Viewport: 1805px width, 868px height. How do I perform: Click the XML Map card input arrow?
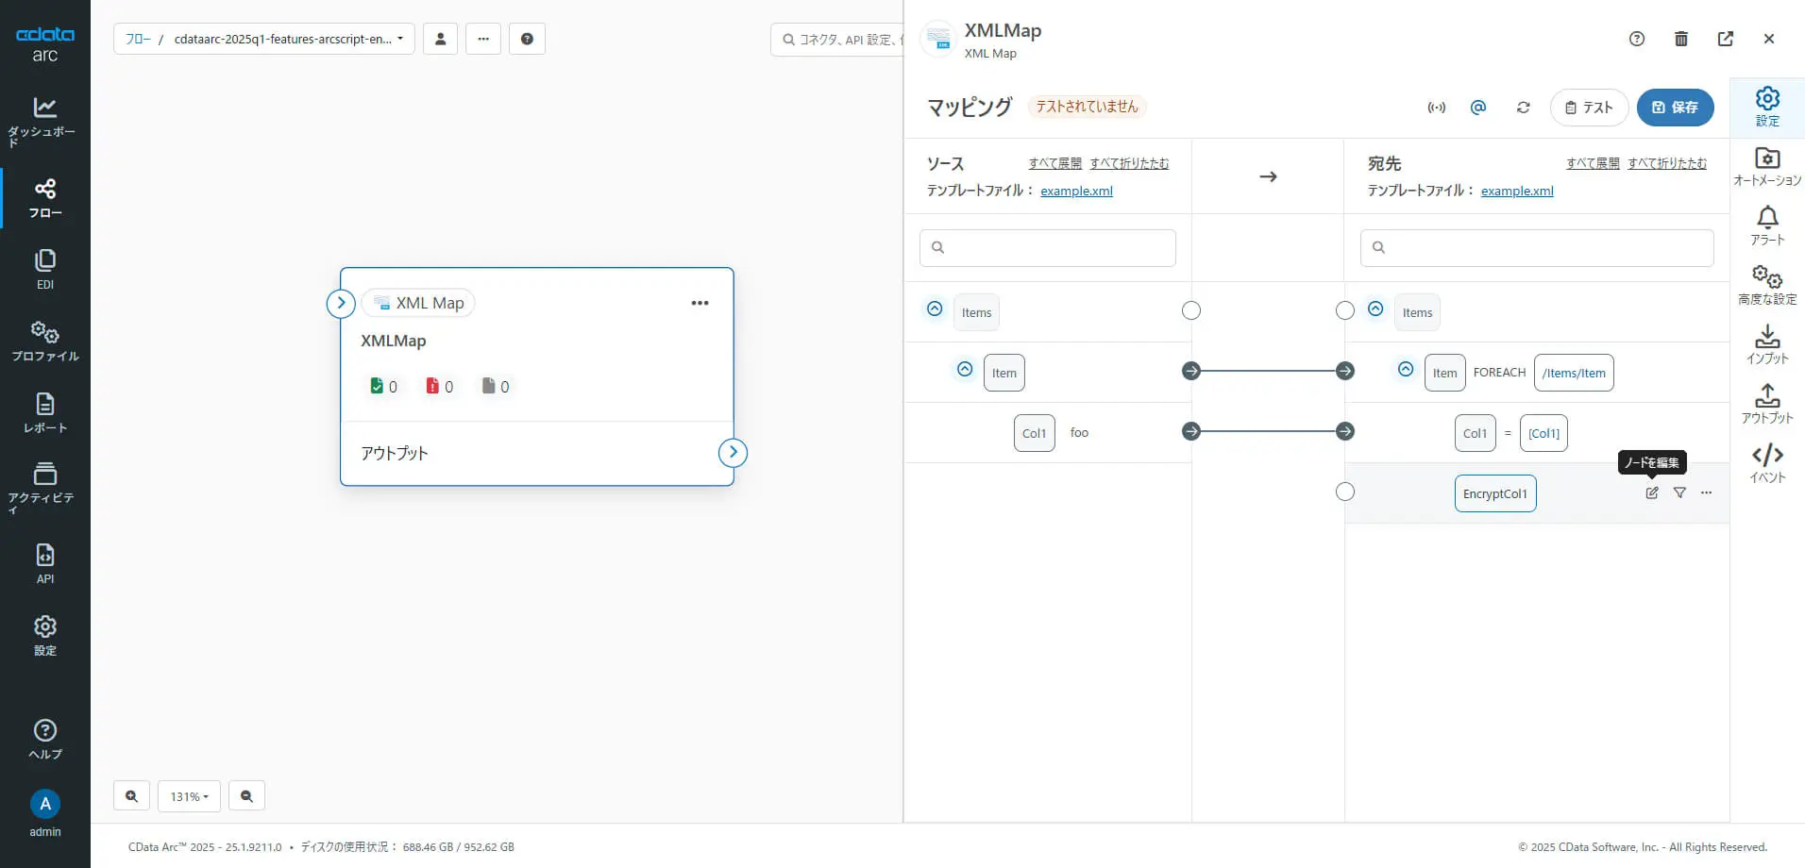point(341,303)
